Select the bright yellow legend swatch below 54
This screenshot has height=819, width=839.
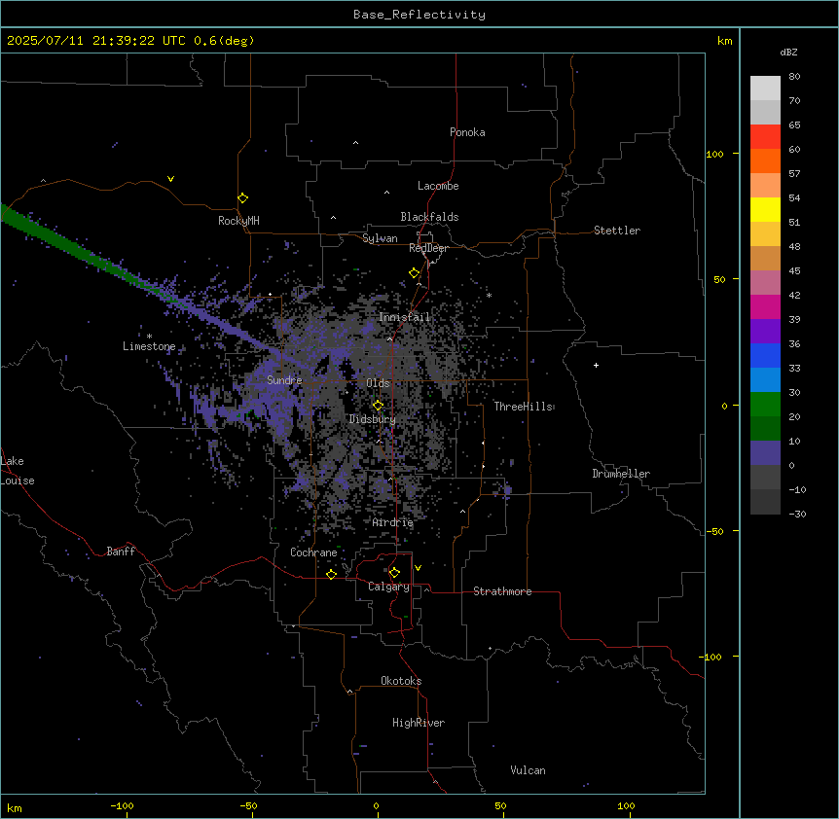pyautogui.click(x=765, y=209)
